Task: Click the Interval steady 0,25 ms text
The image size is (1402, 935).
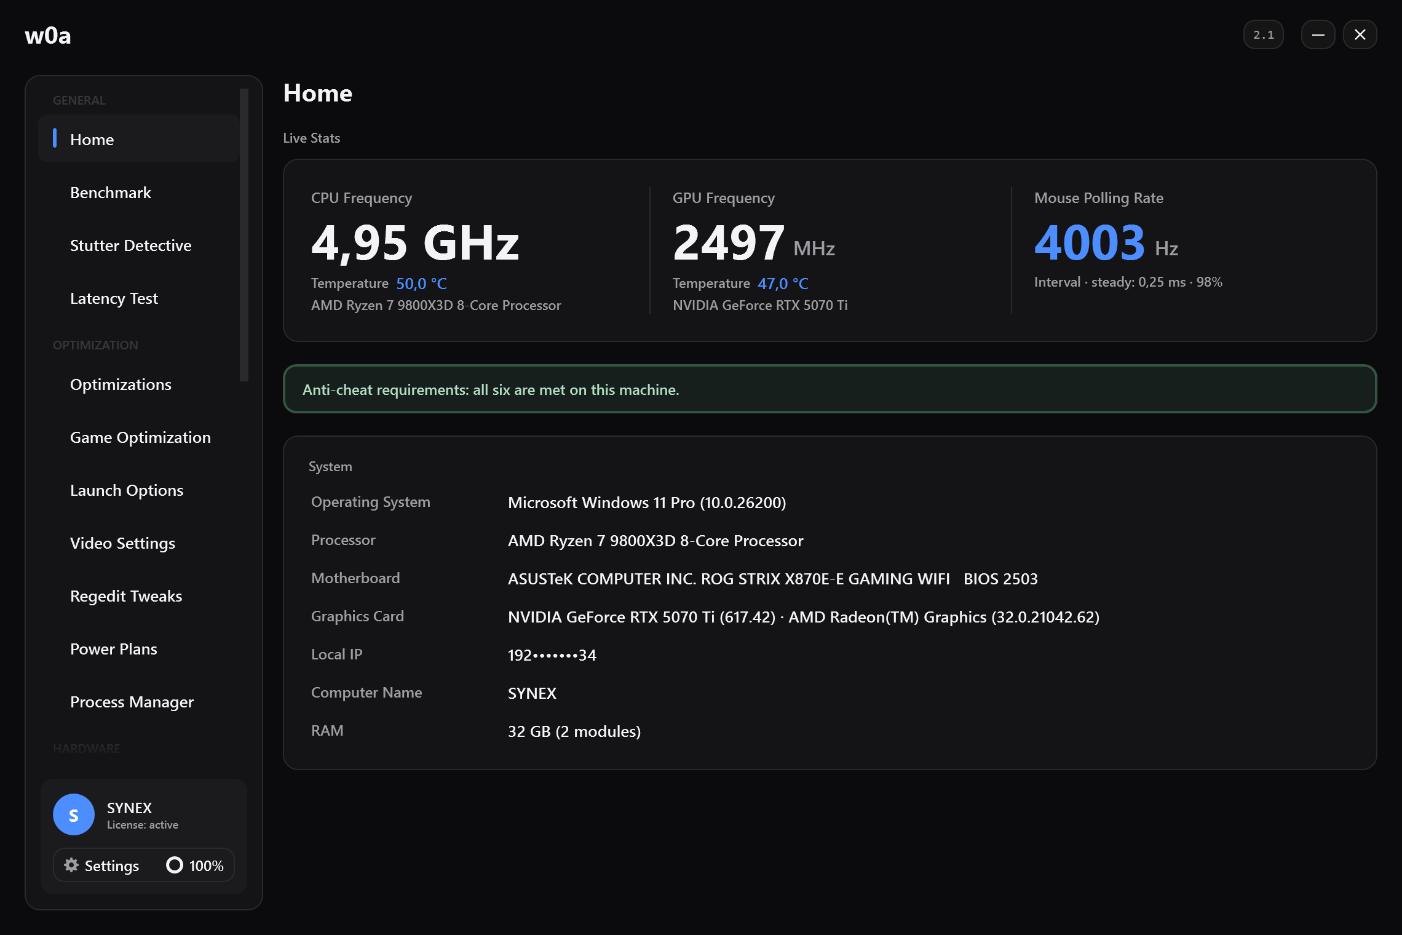Action: coord(1128,282)
